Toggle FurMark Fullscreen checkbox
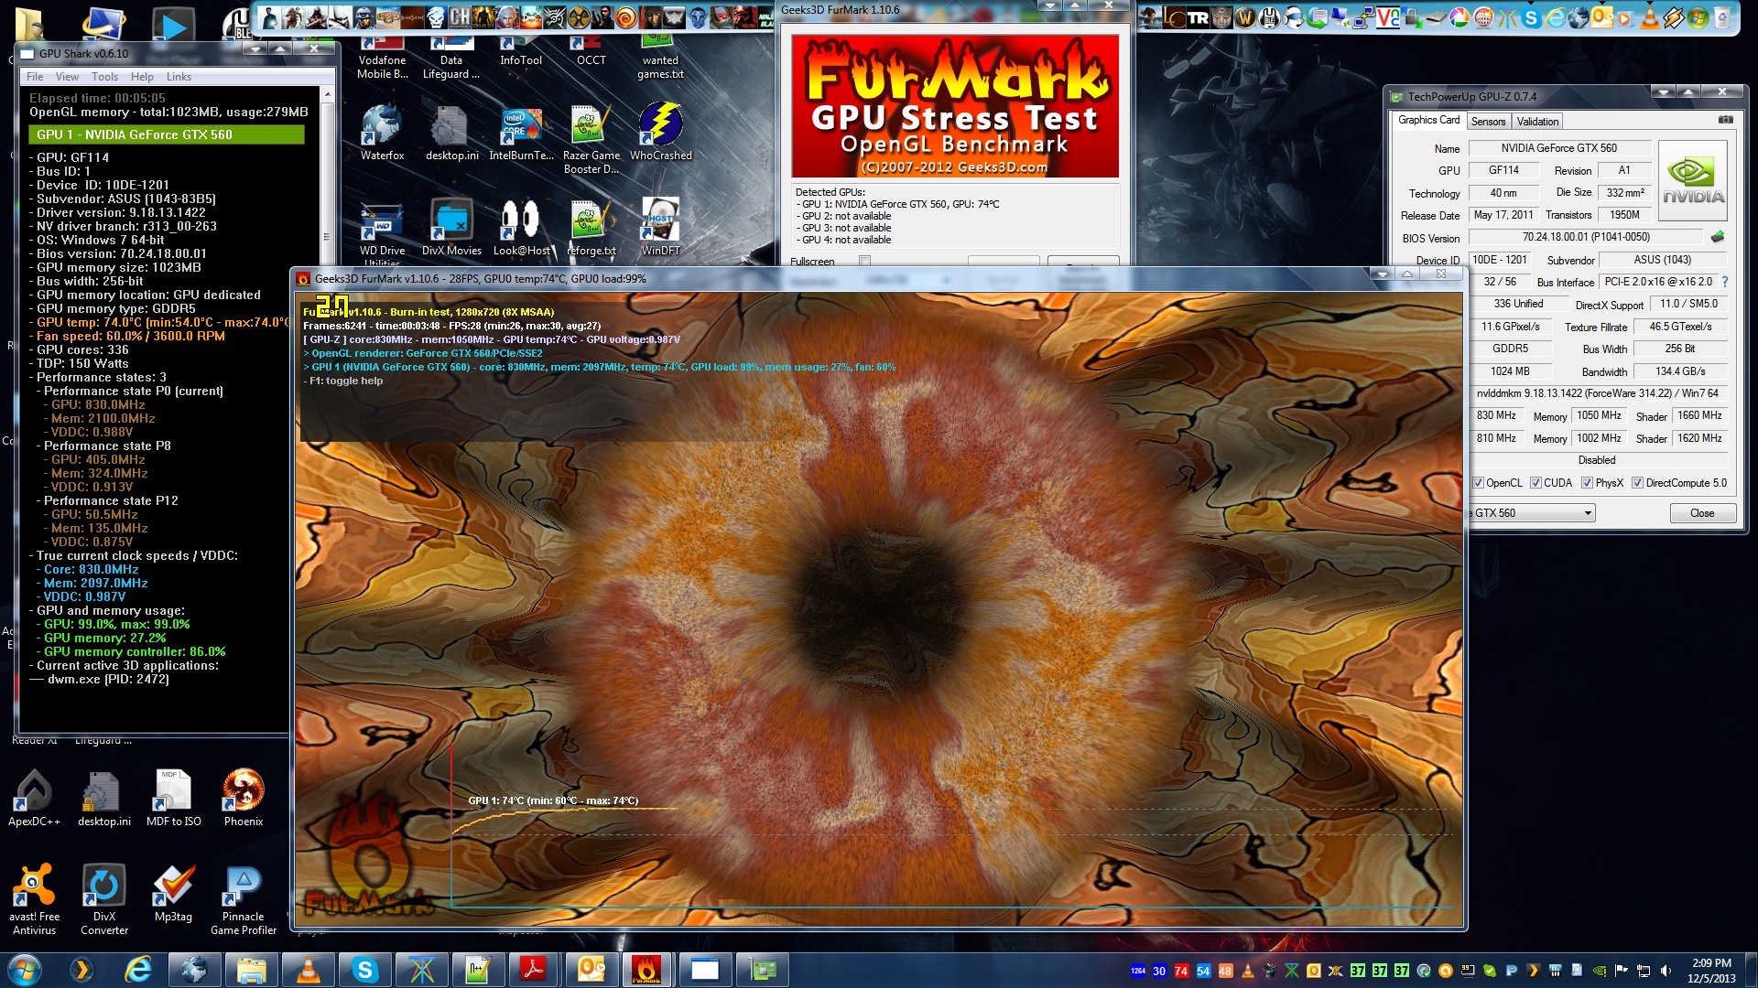The height and width of the screenshot is (988, 1758). click(864, 261)
